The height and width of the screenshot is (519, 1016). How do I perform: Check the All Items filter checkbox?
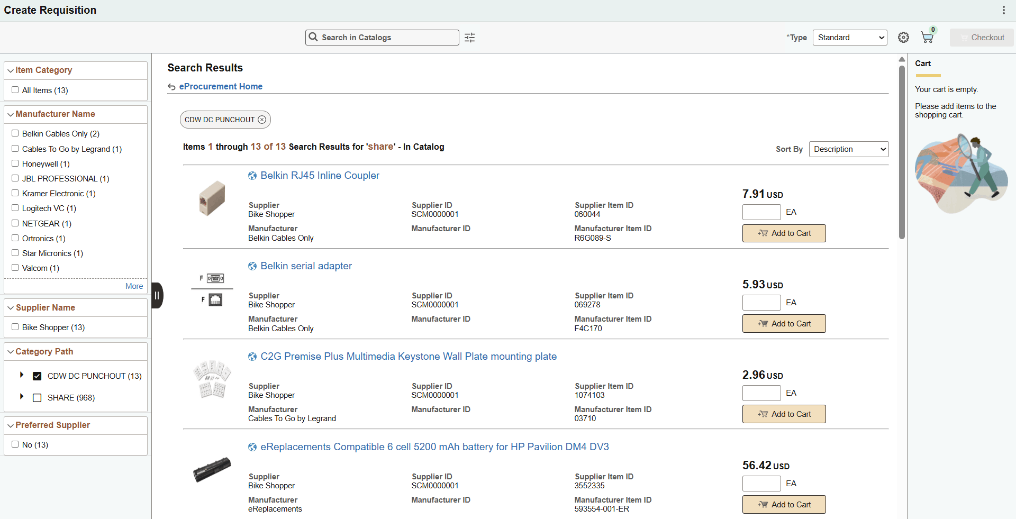pyautogui.click(x=15, y=89)
